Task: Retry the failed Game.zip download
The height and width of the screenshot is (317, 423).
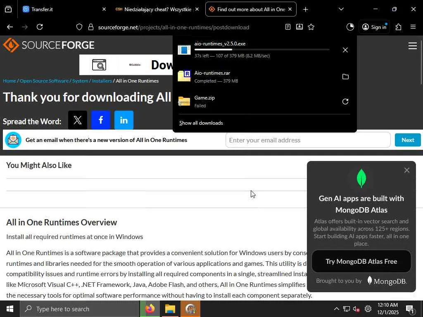Action: [x=345, y=102]
